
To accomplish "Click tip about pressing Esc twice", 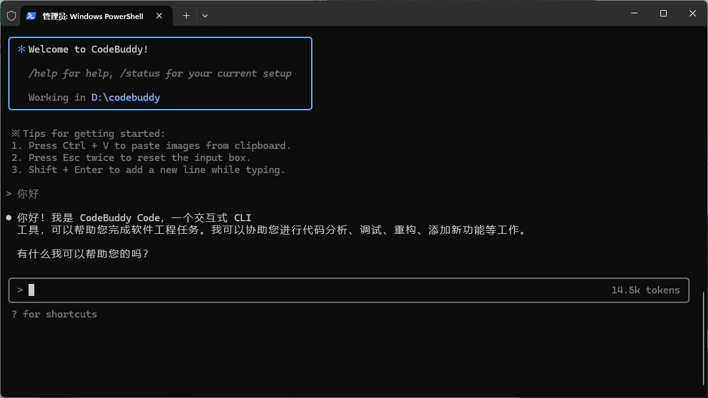I will pos(131,158).
